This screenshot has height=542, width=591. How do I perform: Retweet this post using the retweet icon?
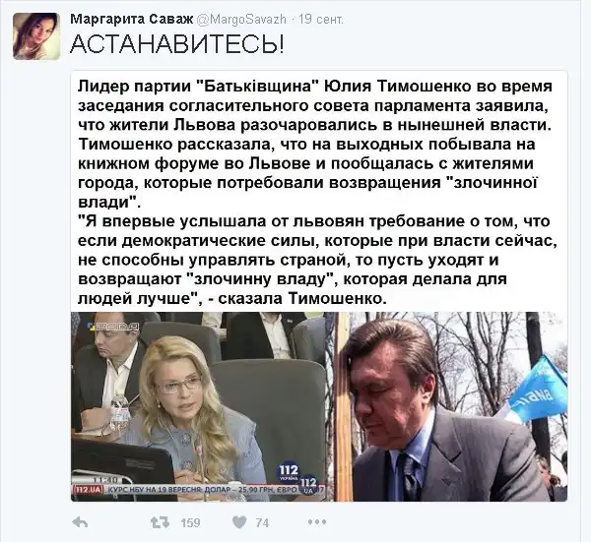(160, 522)
